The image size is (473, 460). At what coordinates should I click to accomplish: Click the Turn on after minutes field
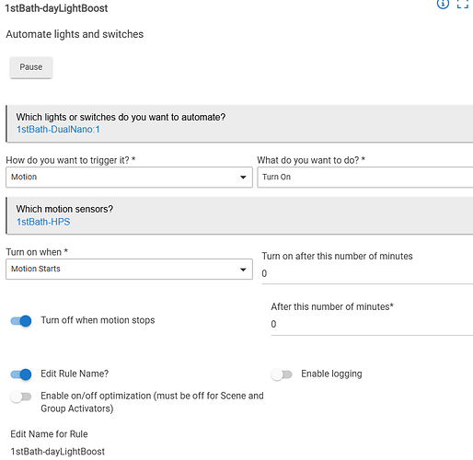367,273
